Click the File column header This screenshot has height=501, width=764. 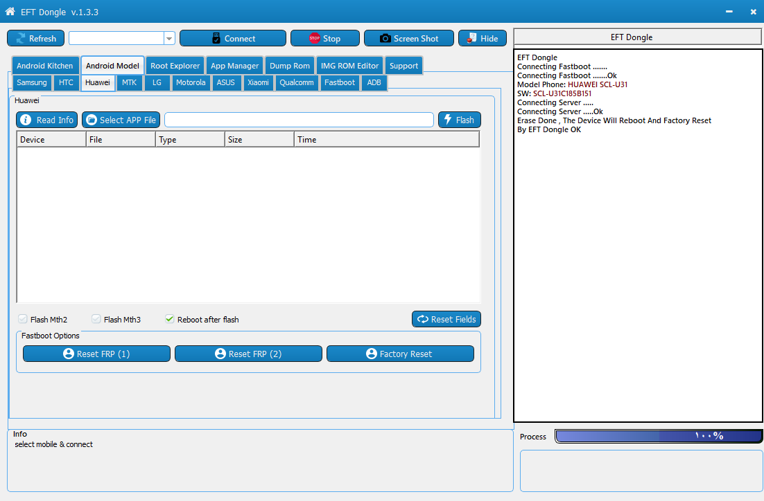121,140
